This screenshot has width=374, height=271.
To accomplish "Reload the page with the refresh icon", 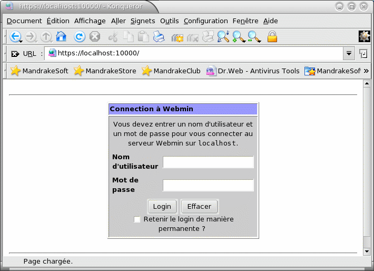I will (x=80, y=36).
